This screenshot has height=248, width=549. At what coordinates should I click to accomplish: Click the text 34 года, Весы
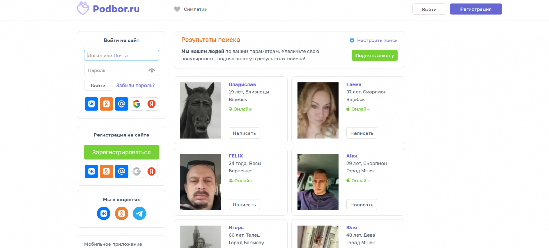pos(245,164)
